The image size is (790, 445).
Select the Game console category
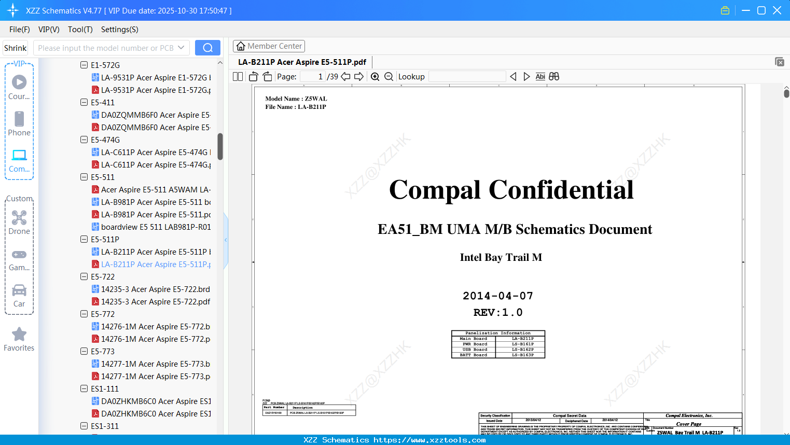[x=19, y=259]
